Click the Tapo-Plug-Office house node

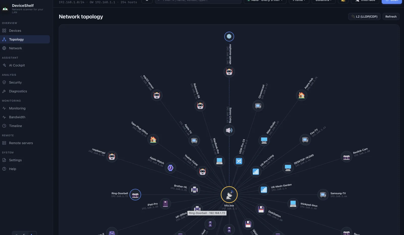point(153,140)
